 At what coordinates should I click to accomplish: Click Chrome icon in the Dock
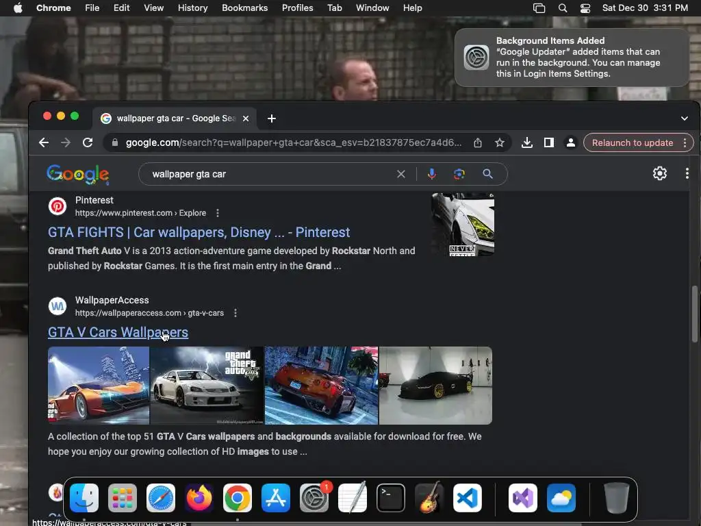pos(238,498)
